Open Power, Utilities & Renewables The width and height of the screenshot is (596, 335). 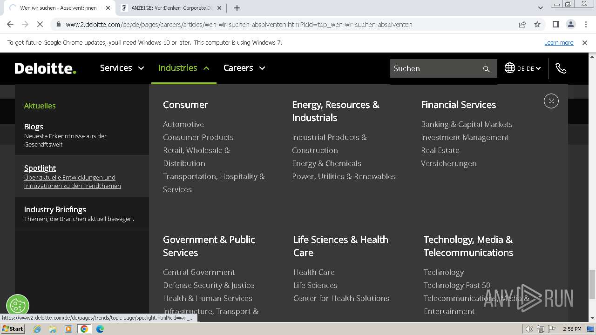point(344,176)
